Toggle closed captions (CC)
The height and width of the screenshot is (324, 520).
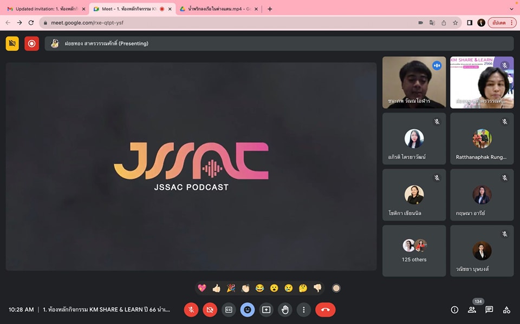pos(229,309)
